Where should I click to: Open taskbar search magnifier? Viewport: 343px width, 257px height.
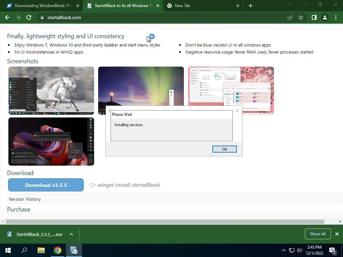[24, 250]
